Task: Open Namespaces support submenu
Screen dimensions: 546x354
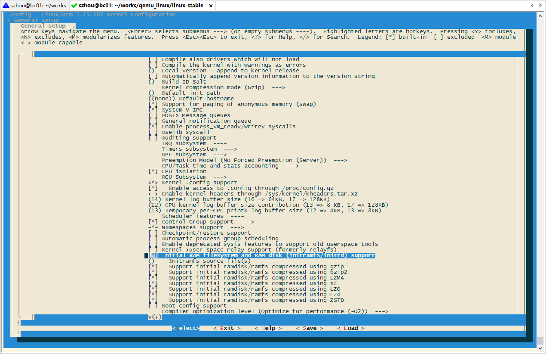Action: pyautogui.click(x=196, y=227)
